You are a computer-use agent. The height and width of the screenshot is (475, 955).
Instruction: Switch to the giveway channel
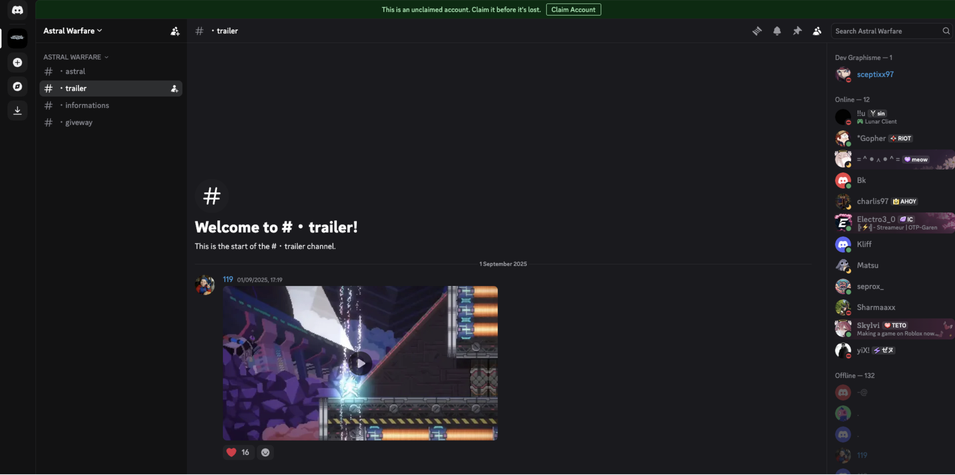[79, 123]
